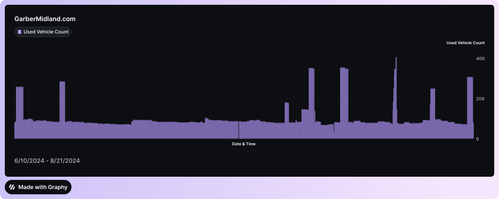Click the rightmost tall bar near 300
499x199 pixels.
click(x=470, y=107)
